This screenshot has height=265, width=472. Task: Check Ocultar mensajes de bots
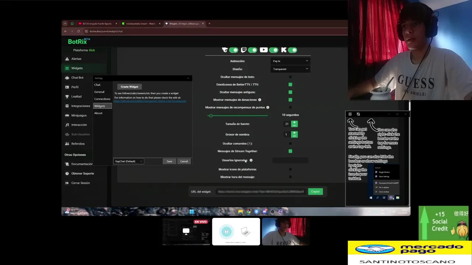pos(290,77)
